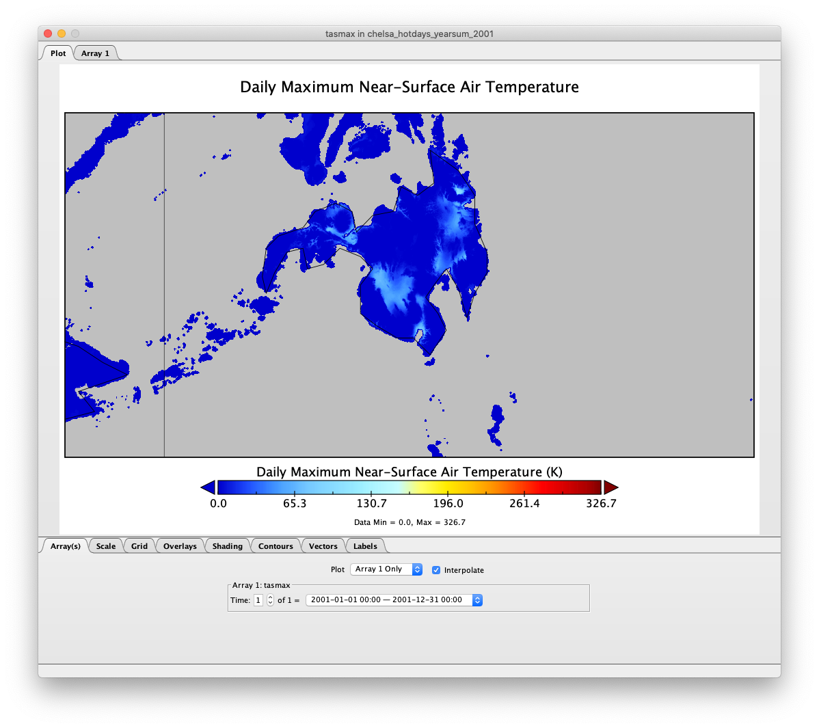Viewport: 819px width, 728px height.
Task: Click the red close window button
Action: 48,33
